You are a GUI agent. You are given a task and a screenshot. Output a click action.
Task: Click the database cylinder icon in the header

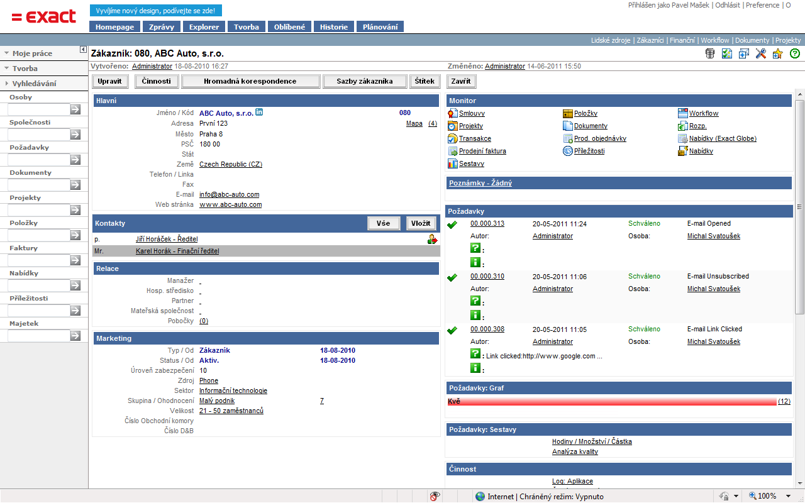coord(710,53)
